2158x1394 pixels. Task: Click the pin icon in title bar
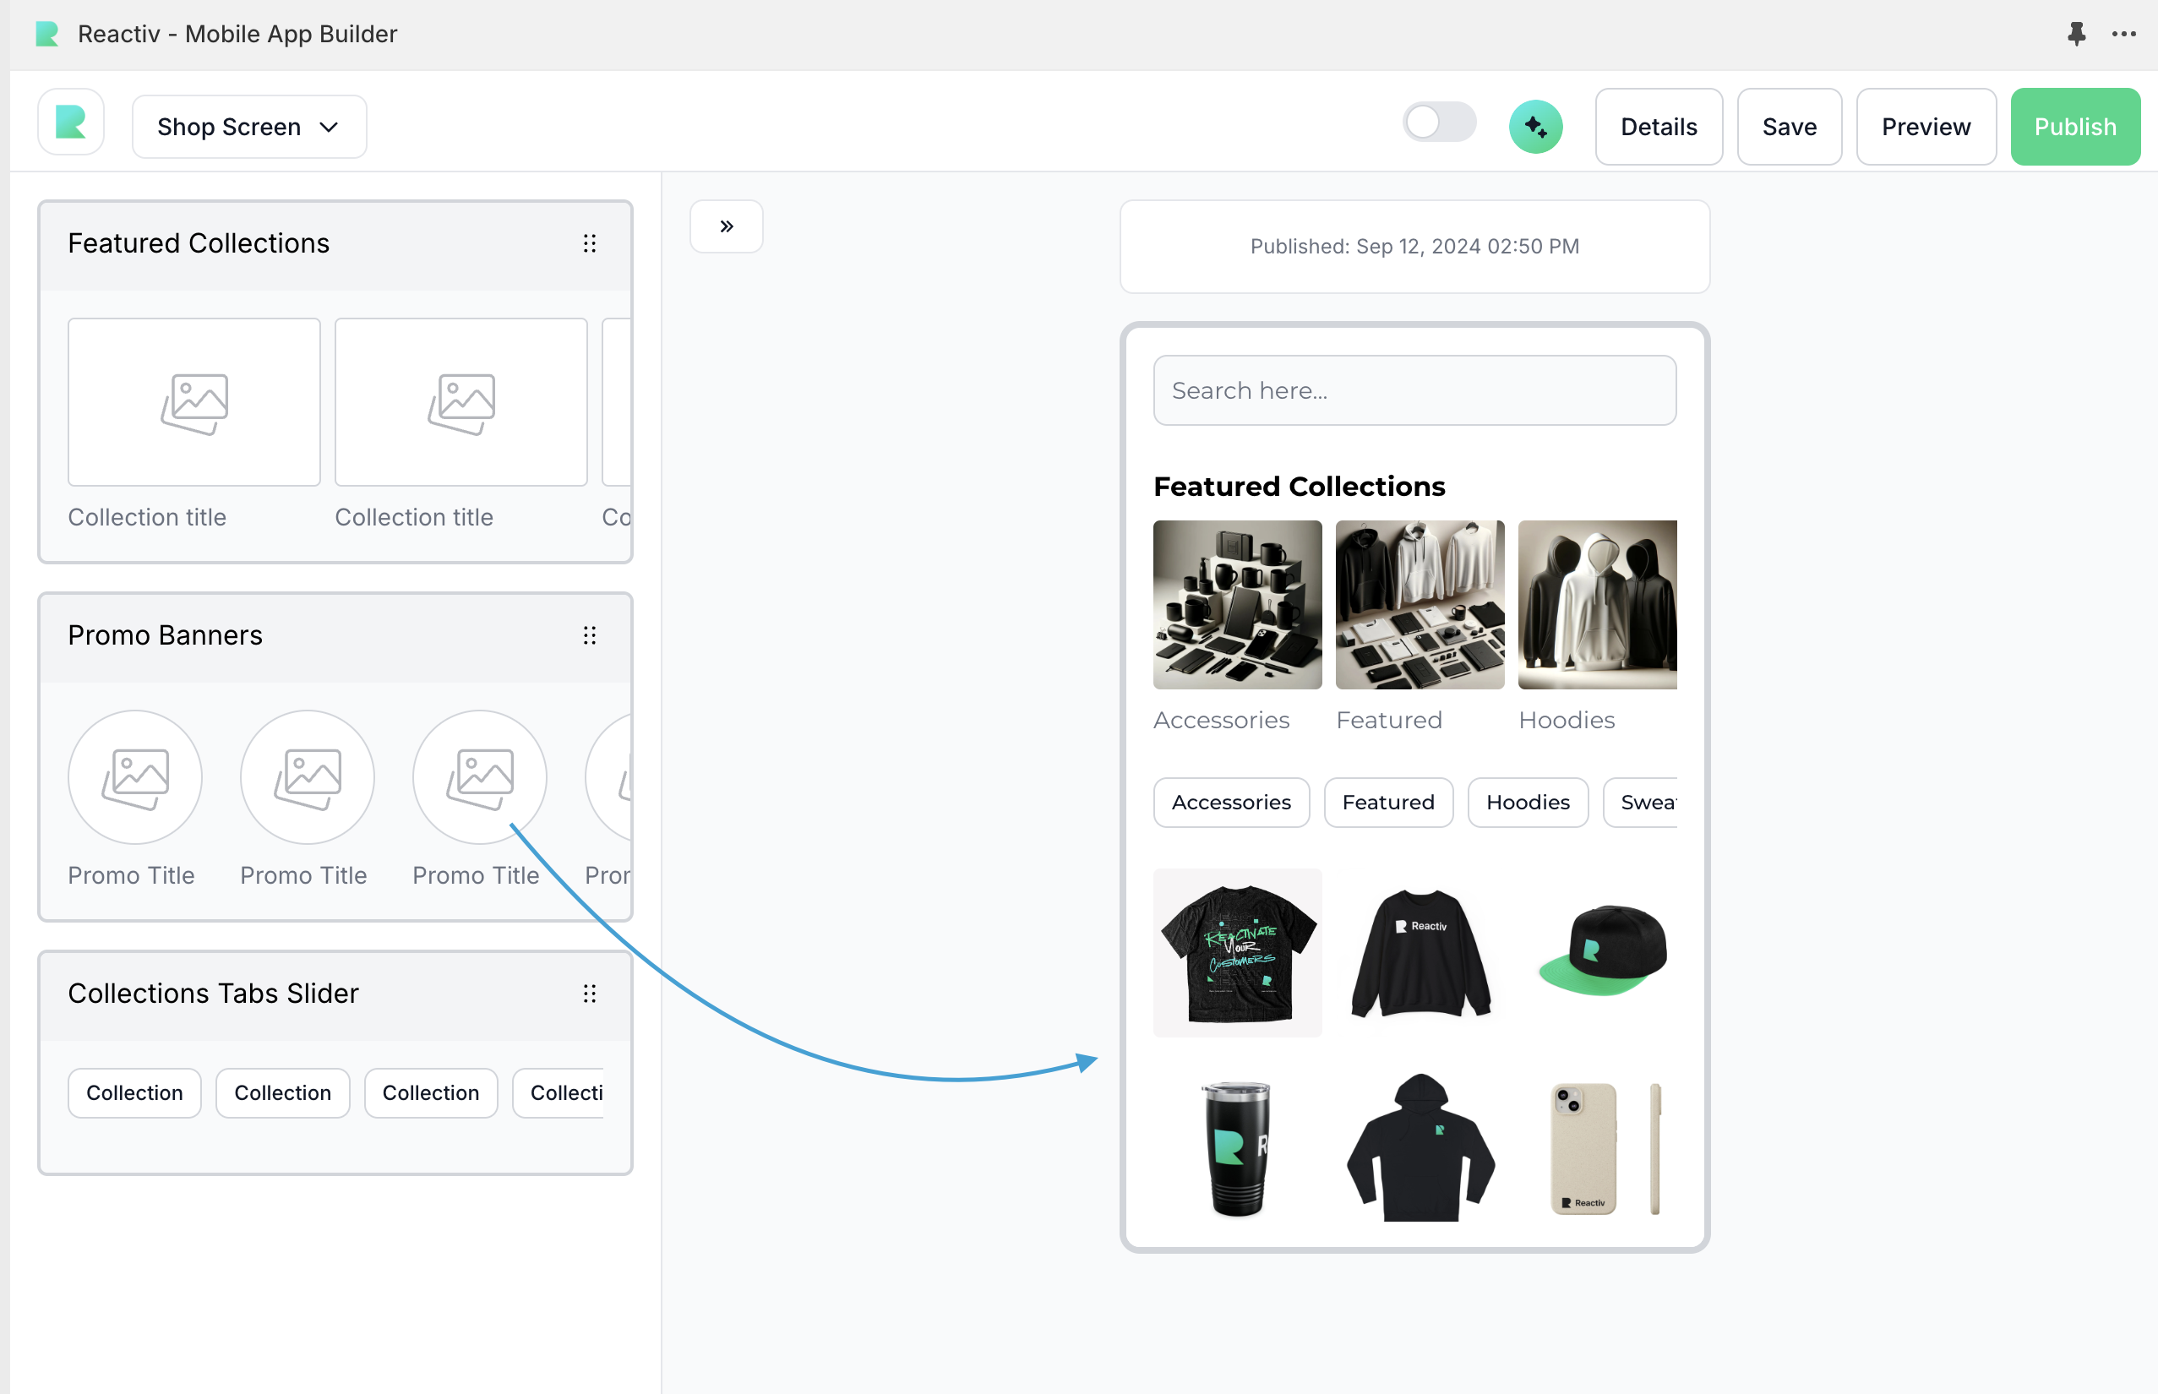tap(2076, 35)
